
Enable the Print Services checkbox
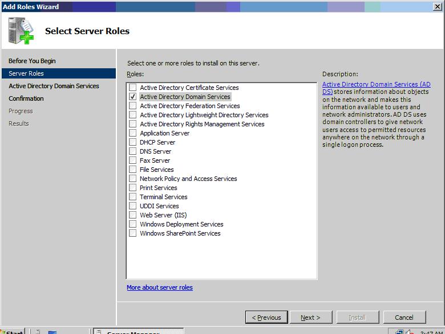tap(133, 188)
